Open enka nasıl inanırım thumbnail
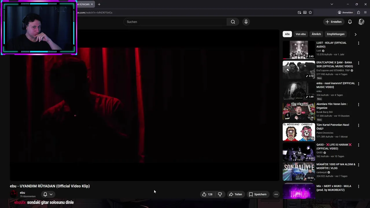 tap(299, 90)
